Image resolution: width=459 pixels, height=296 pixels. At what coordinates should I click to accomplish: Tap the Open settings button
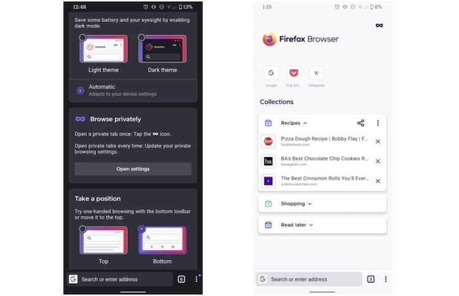point(133,169)
